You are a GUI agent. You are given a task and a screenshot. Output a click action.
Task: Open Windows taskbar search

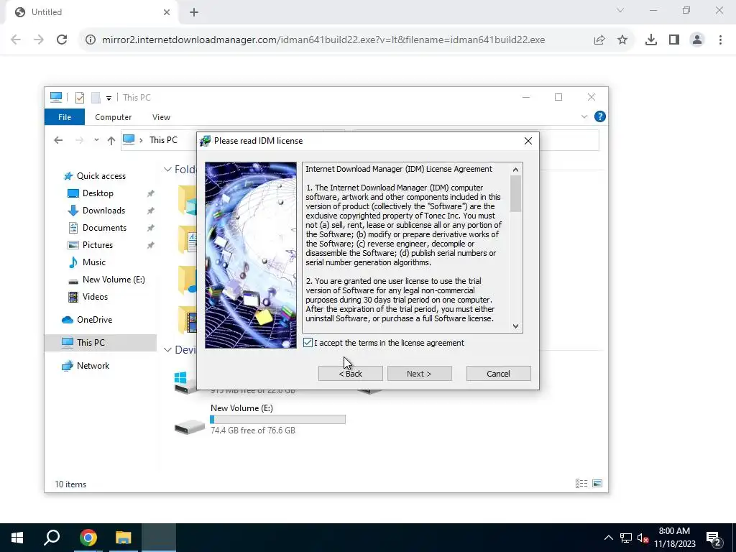click(52, 538)
